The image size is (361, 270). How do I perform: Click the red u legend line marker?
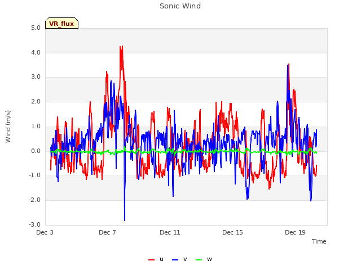coord(151,260)
